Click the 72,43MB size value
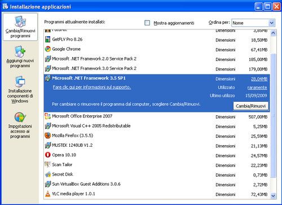Screen dimensions: 282x205 (259, 194)
